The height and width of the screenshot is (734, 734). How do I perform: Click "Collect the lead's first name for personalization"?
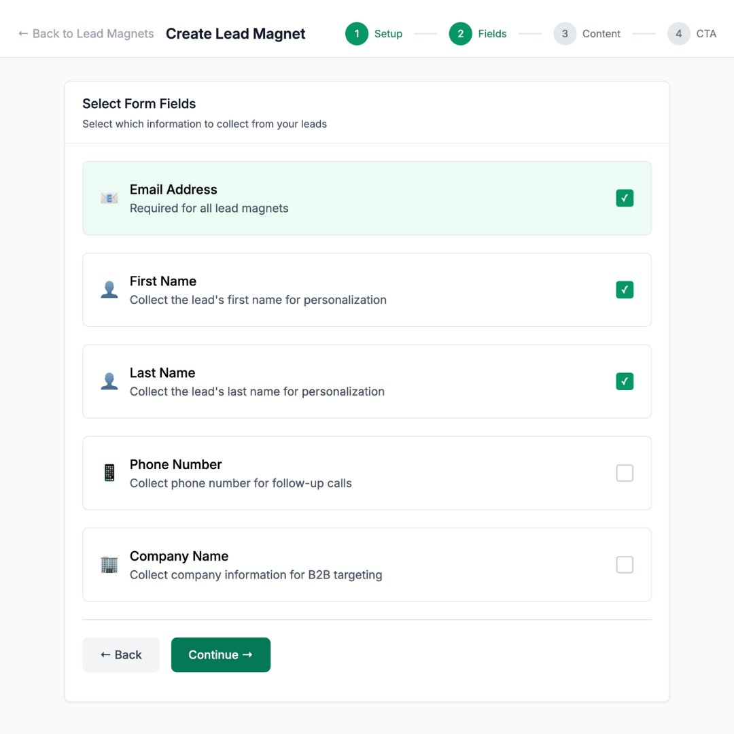tap(258, 300)
